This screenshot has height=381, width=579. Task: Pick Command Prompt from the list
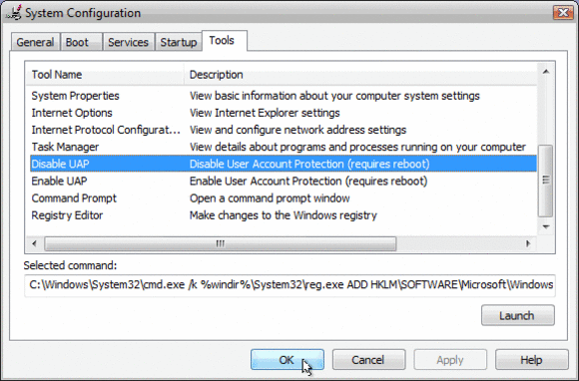pos(284,198)
